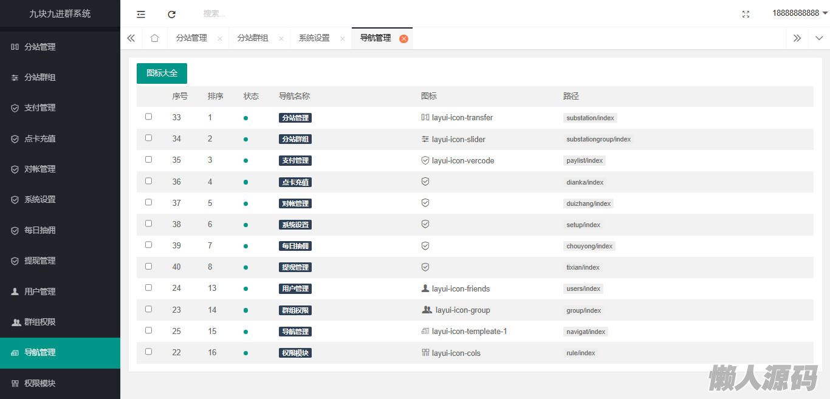
Task: Select the checkbox for row 38 系统设置
Action: (148, 223)
